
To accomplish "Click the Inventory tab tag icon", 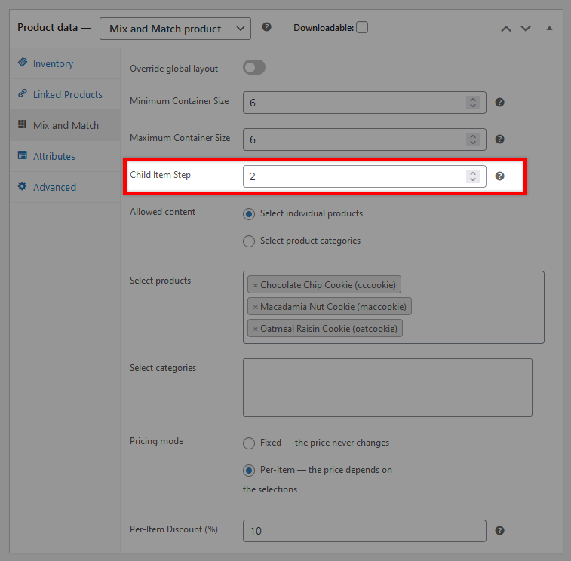I will pos(23,63).
